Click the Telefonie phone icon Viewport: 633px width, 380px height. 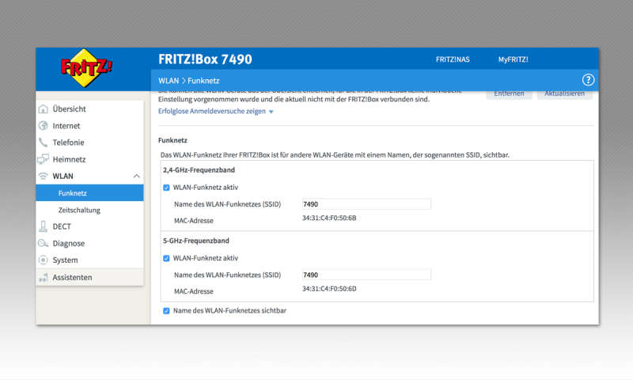(44, 142)
